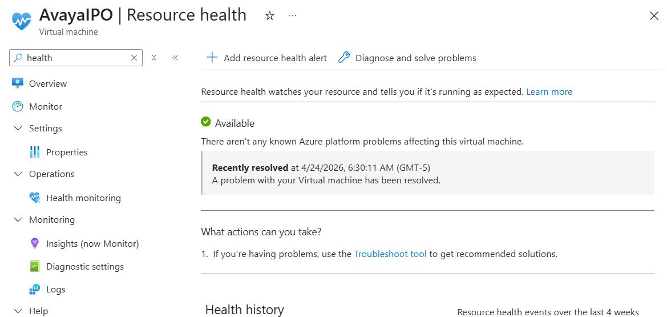Open Monitor in the sidebar
The height and width of the screenshot is (317, 667).
[x=46, y=106]
